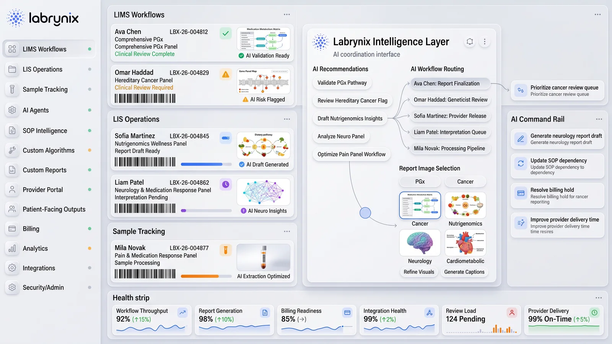Click the Security/Admin icon
The width and height of the screenshot is (612, 344).
pos(12,287)
